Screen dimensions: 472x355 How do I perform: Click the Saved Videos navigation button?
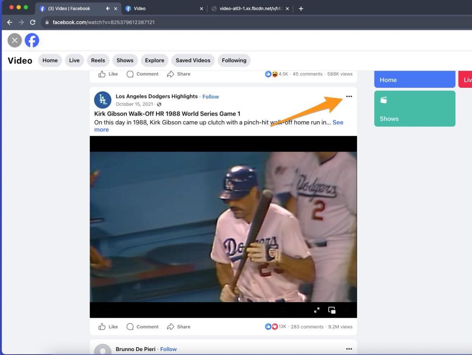[193, 60]
